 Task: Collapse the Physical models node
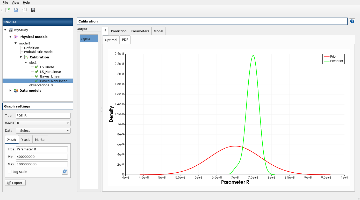click(x=10, y=37)
